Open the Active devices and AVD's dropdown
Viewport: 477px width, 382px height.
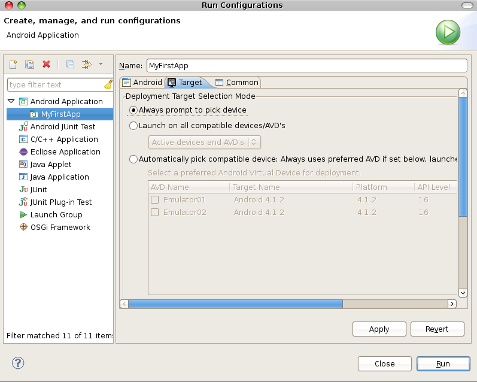click(x=204, y=142)
